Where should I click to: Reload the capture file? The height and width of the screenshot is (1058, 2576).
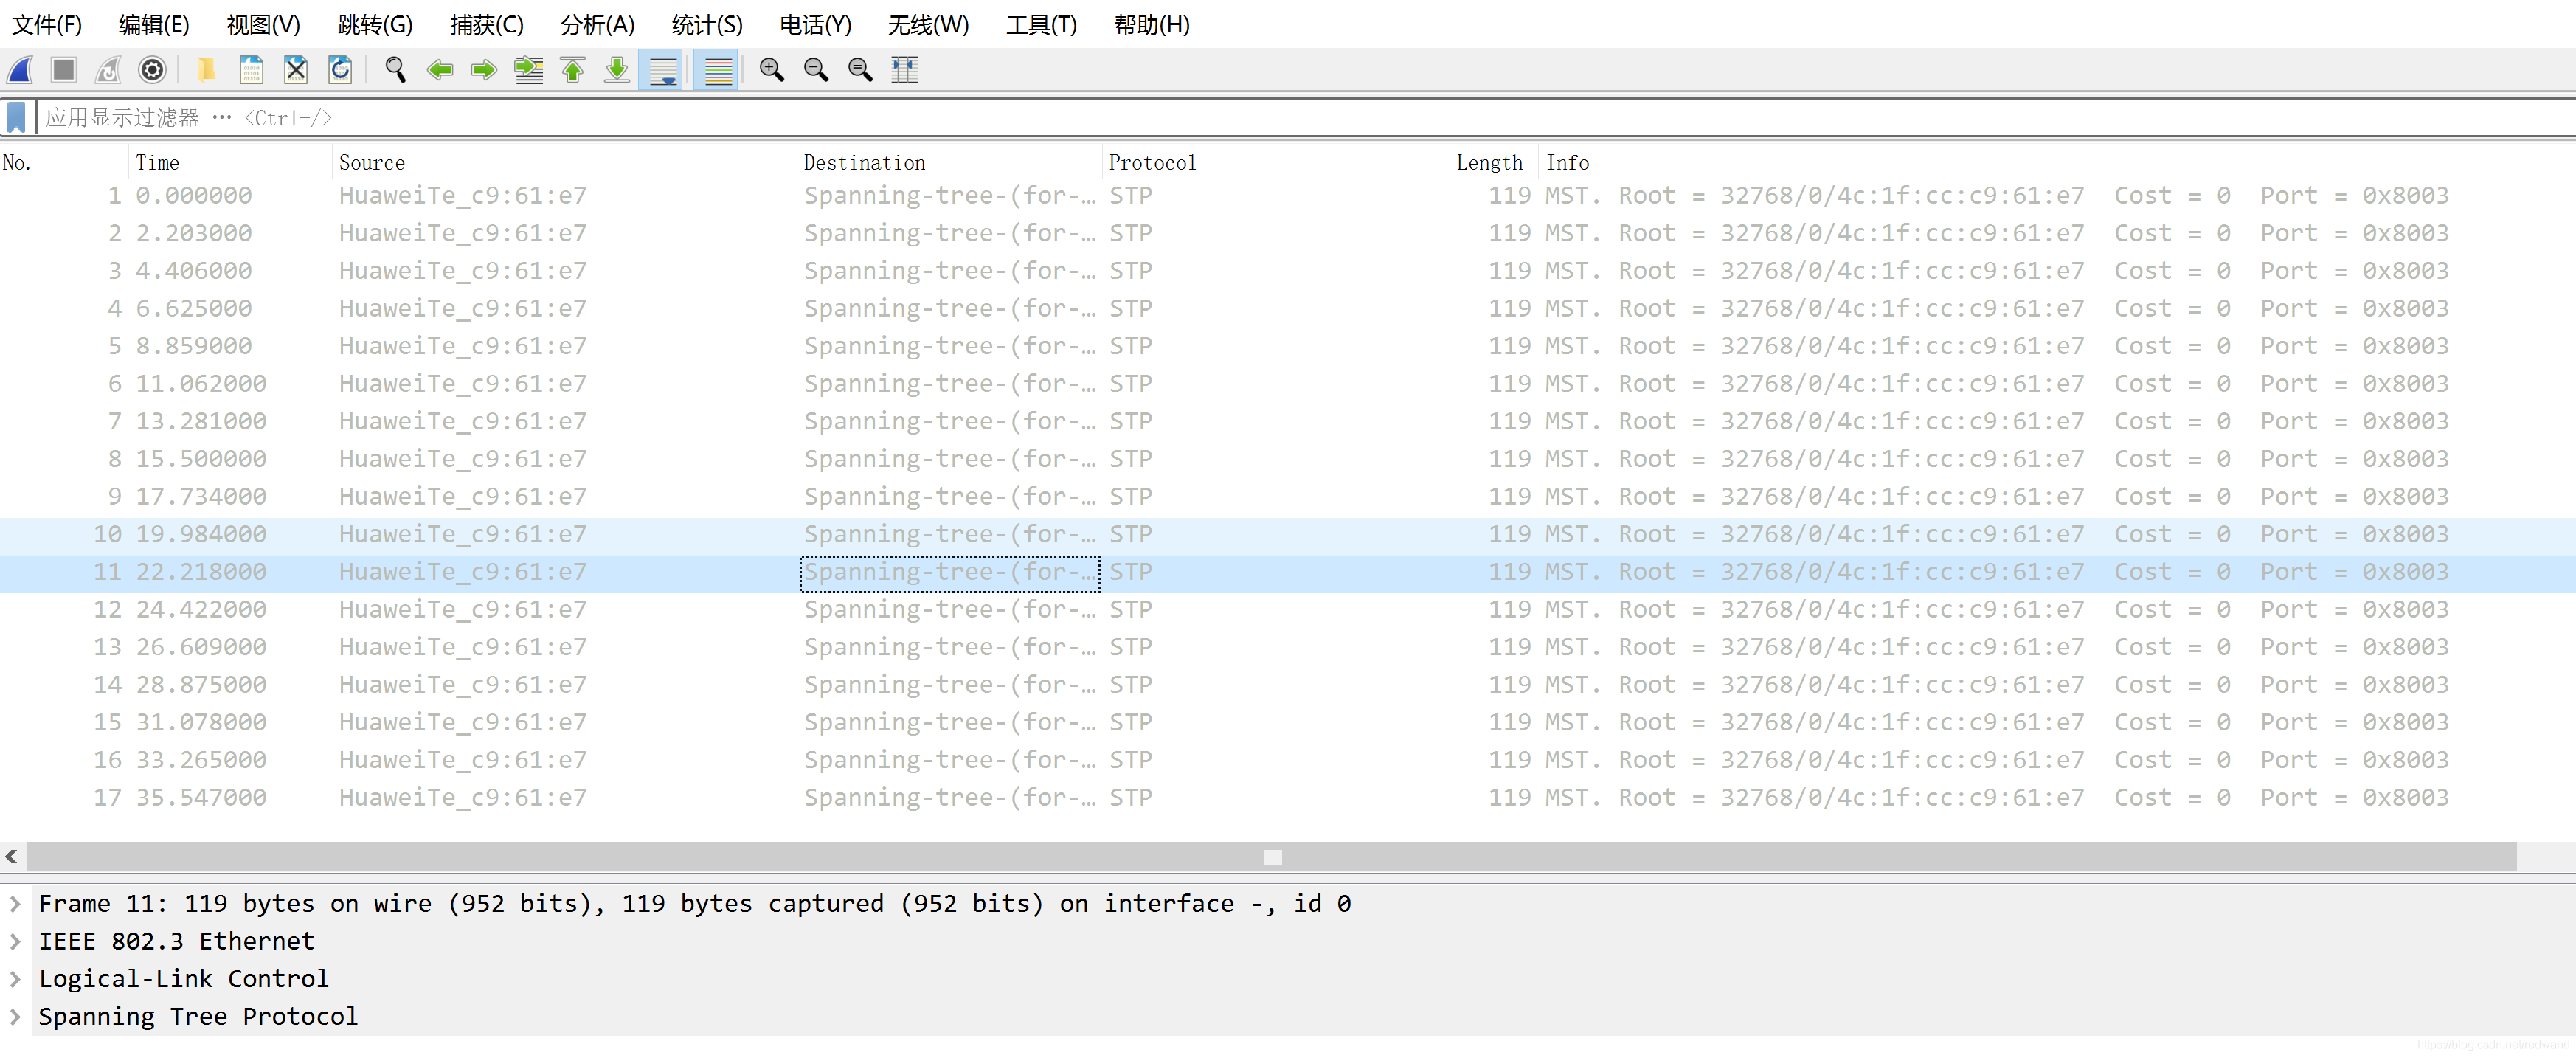[x=340, y=70]
